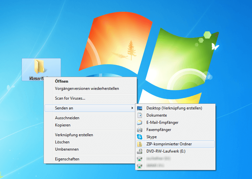The width and height of the screenshot is (252, 179).
Task: Click the Neuer Ordner folder label
Action: click(37, 78)
